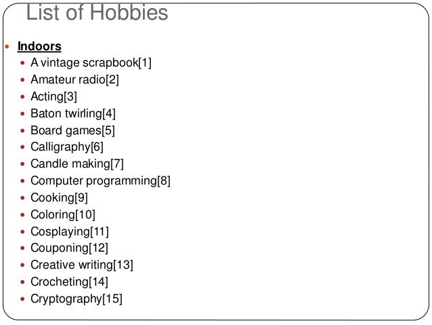The width and height of the screenshot is (432, 325).
Task: Click the List of Hobbies title
Action: click(97, 13)
